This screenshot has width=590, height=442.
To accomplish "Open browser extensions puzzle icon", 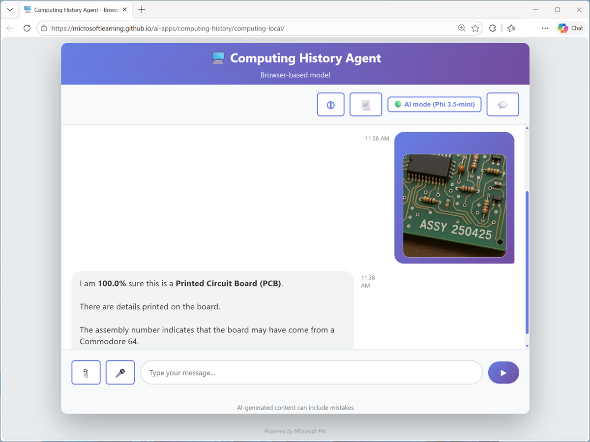I will pos(492,28).
